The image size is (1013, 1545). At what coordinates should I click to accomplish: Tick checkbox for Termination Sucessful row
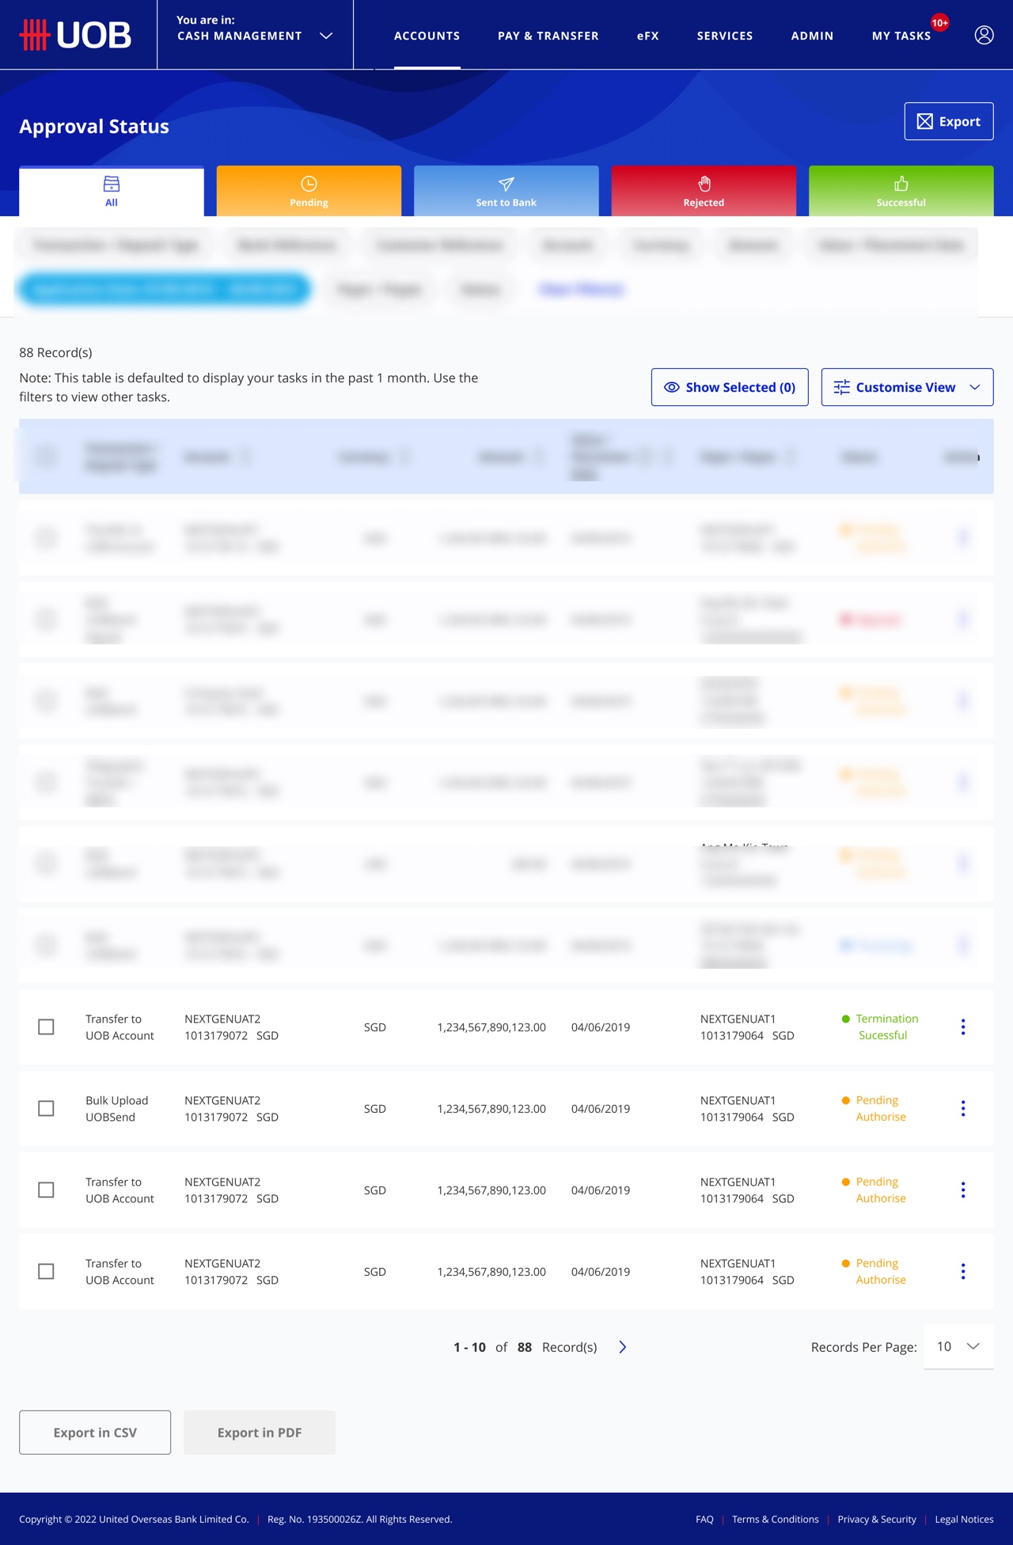pyautogui.click(x=46, y=1027)
